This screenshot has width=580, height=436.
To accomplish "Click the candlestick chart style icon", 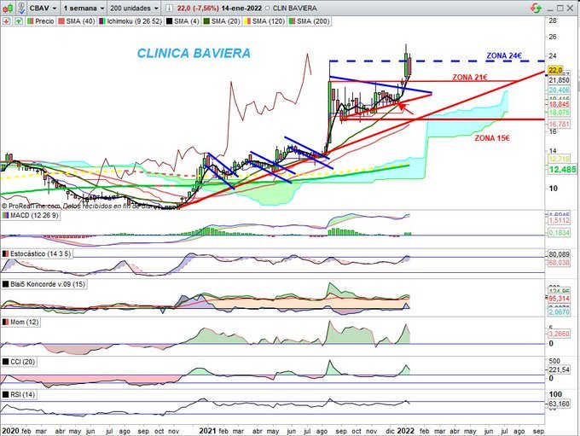I will [8, 8].
